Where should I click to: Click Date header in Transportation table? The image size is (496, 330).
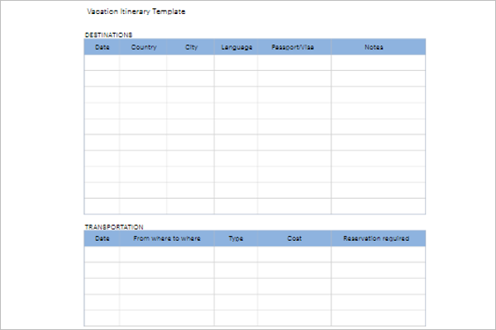pyautogui.click(x=103, y=238)
